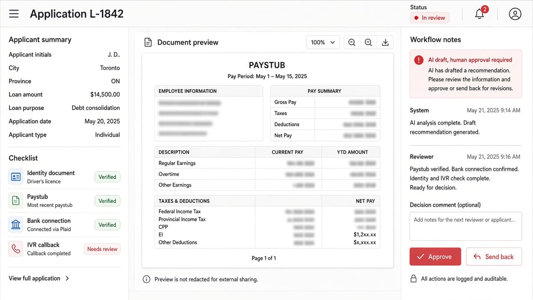Screen dimensions: 533x300
Task: Click the lock icon near audit notice
Action: [413, 279]
